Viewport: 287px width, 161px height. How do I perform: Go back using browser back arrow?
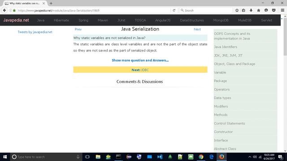tap(4, 10)
